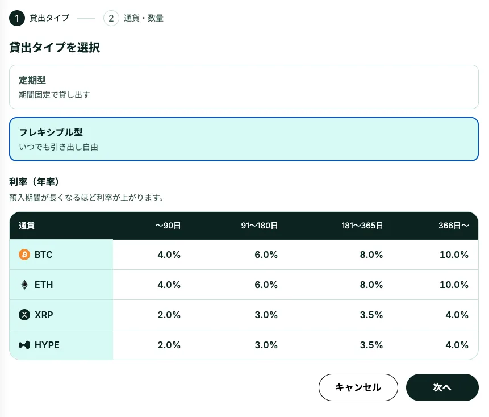Click HYPE 〜90日 rate 2.0%
The image size is (489, 417).
[x=169, y=345]
